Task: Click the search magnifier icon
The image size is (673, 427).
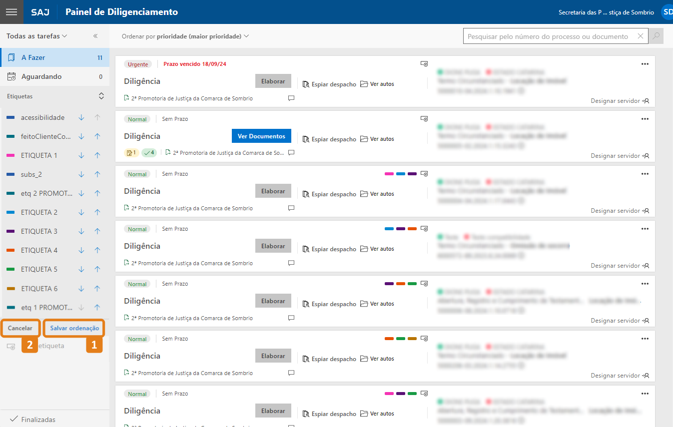Action: point(656,36)
